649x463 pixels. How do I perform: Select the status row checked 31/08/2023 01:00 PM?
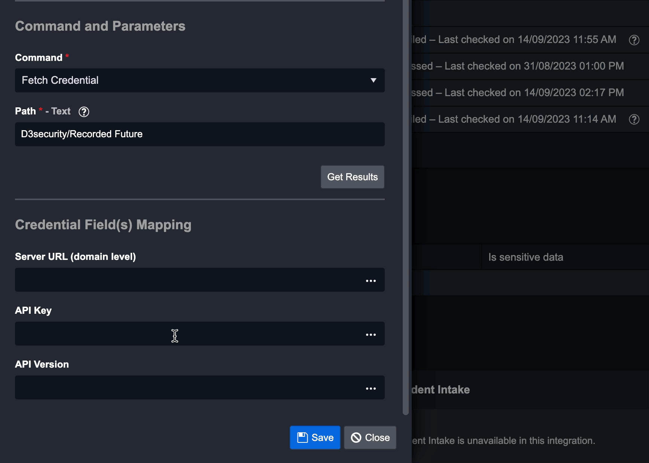pos(517,66)
